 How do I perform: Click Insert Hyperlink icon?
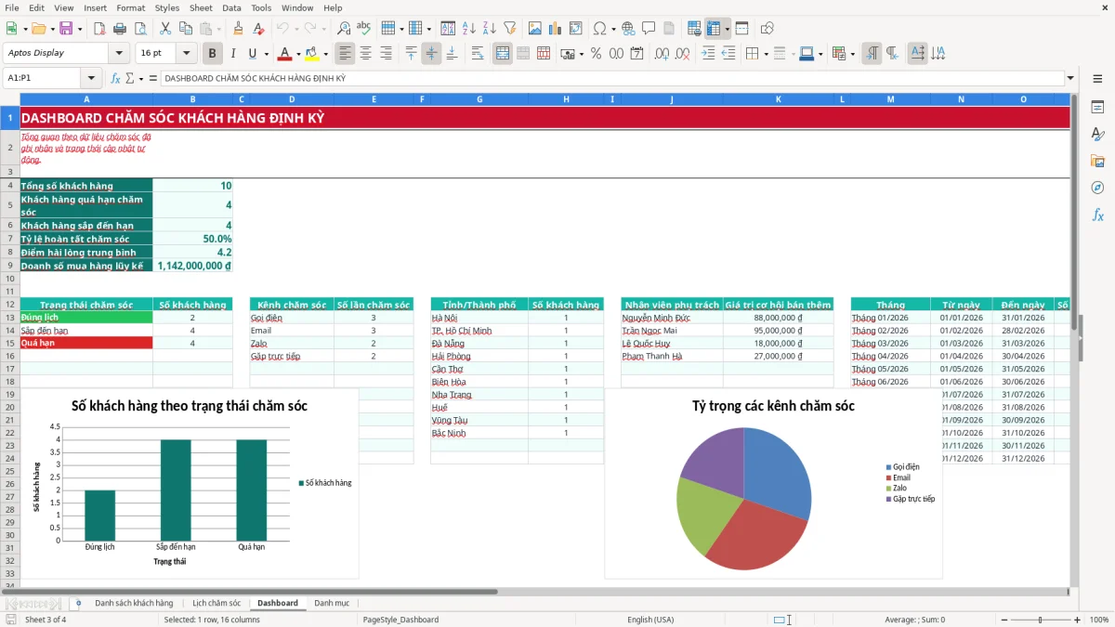pyautogui.click(x=628, y=29)
